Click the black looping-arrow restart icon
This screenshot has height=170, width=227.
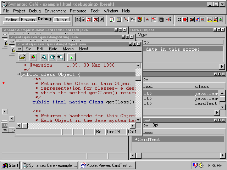(179, 19)
